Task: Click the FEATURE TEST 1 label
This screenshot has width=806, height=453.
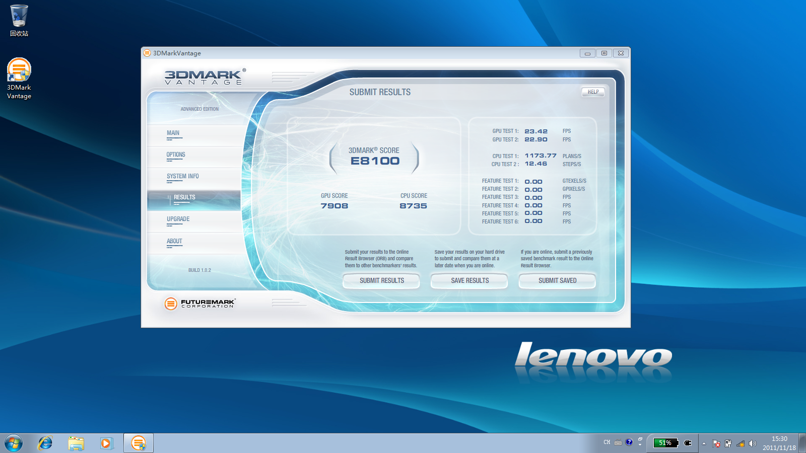Action: point(500,181)
